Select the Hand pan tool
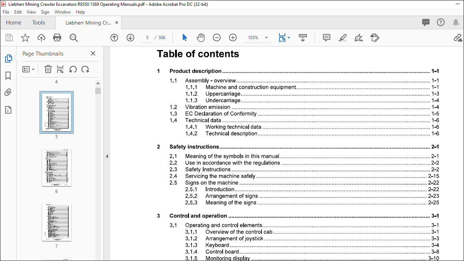Screen dimensions: 464x261 pos(201,38)
